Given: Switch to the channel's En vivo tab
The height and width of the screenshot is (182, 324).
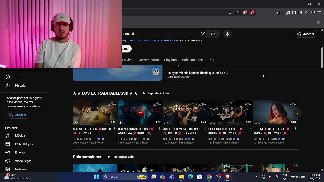Looking at the screenshot, I should [127, 60].
